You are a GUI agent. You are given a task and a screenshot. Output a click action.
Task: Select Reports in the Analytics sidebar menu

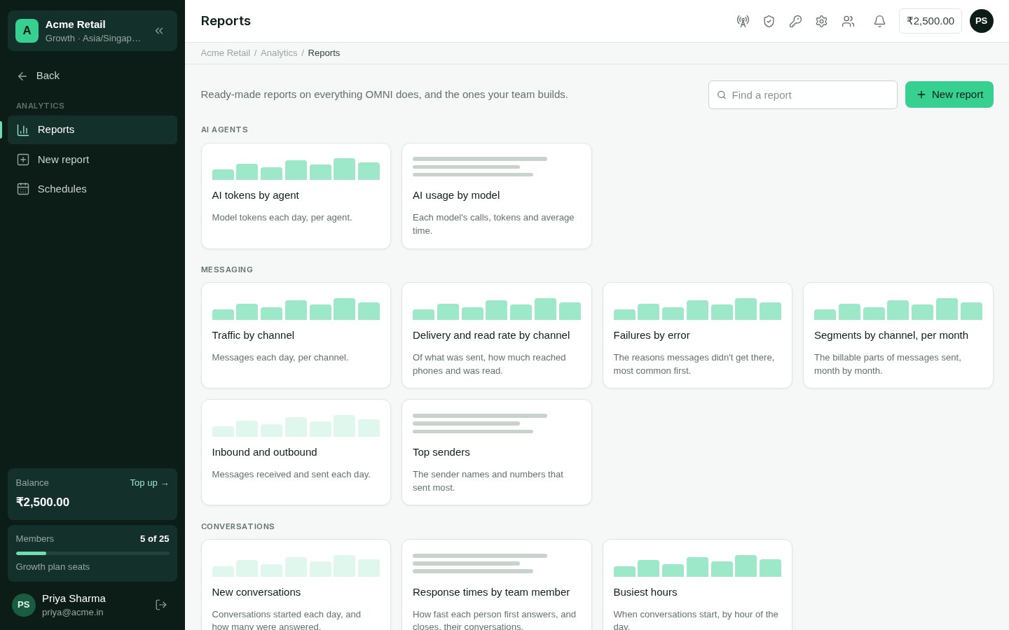[92, 129]
